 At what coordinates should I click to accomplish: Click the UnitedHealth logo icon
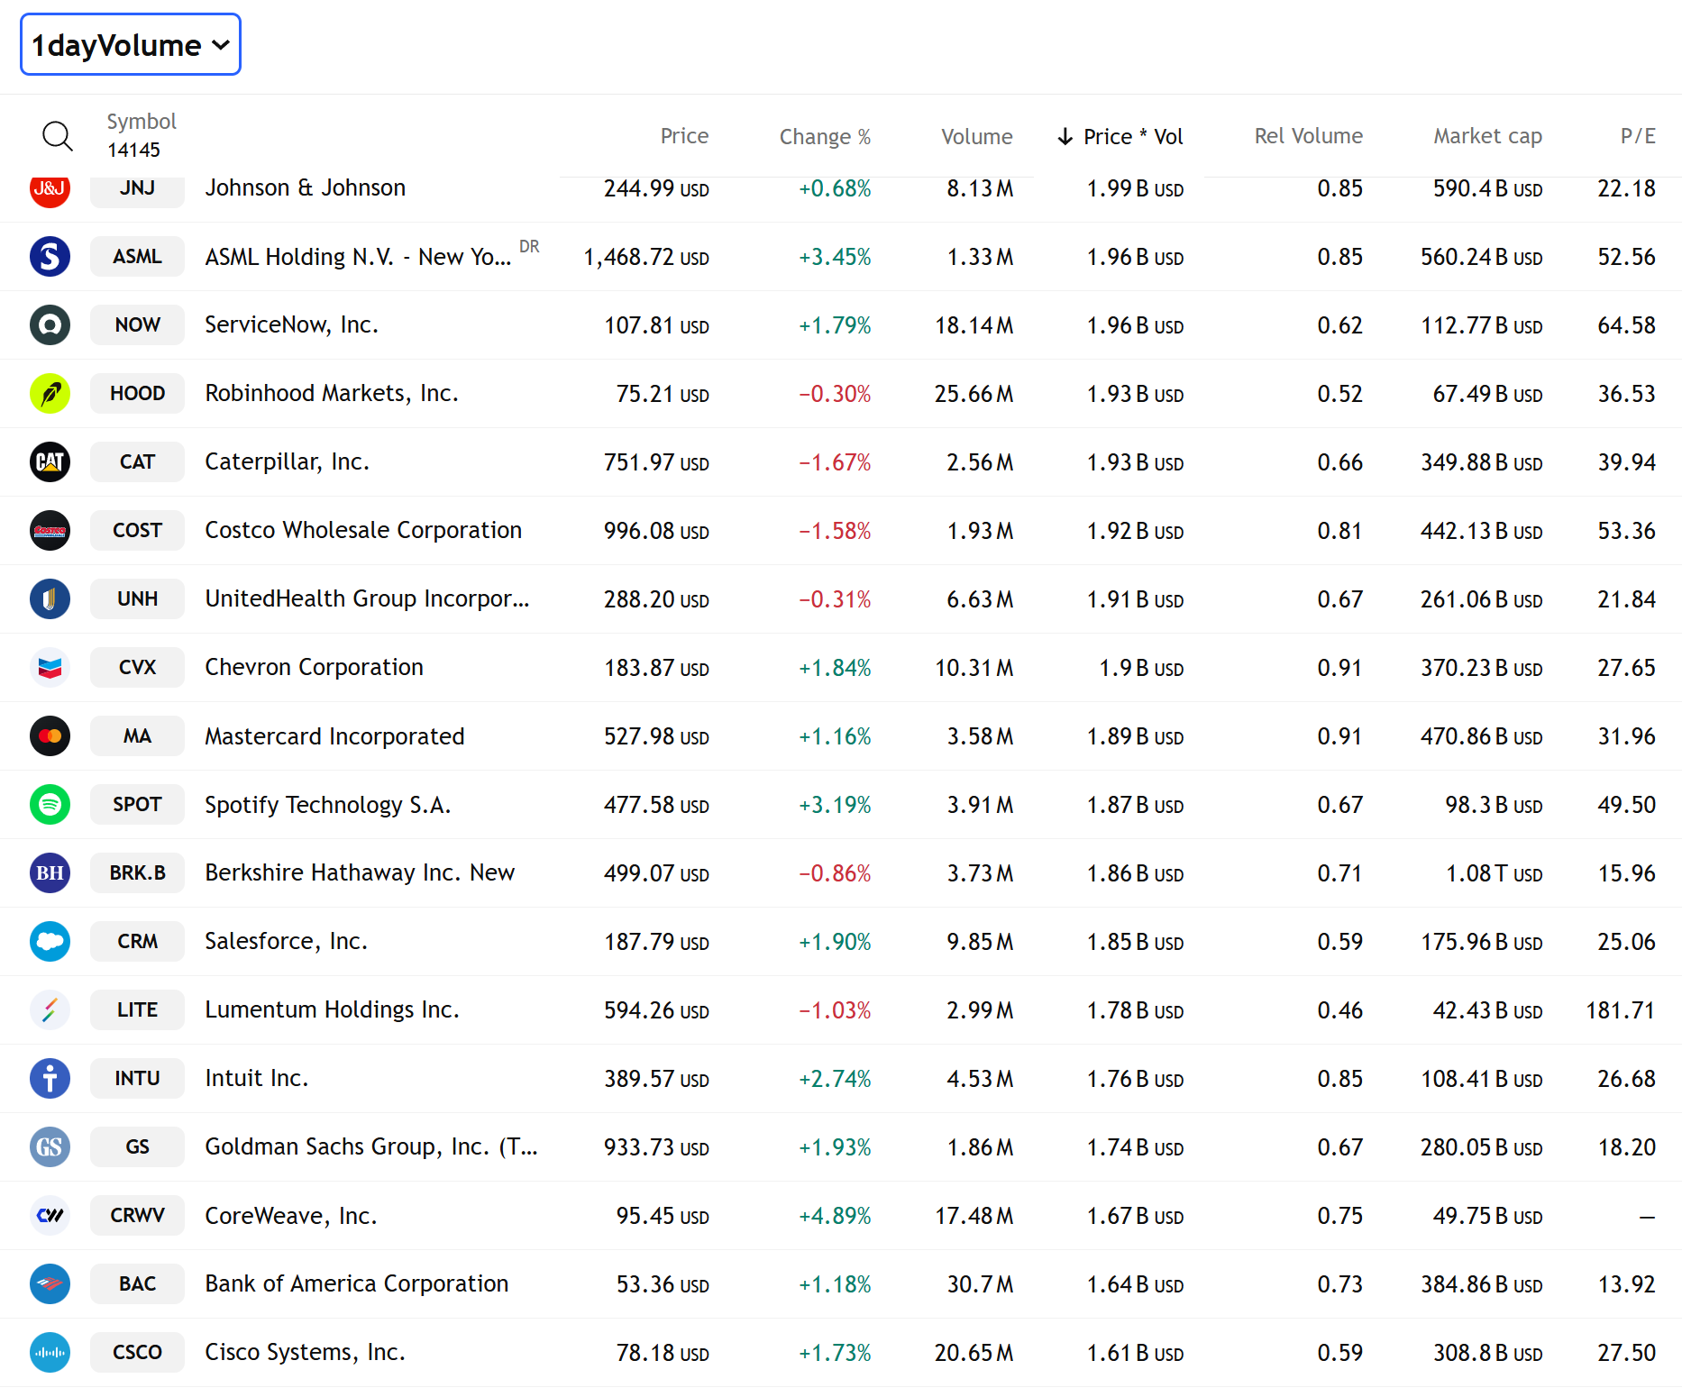50,599
